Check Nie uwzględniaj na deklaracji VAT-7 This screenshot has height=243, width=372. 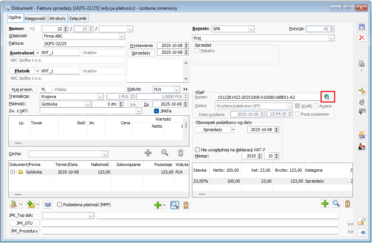tap(198, 149)
